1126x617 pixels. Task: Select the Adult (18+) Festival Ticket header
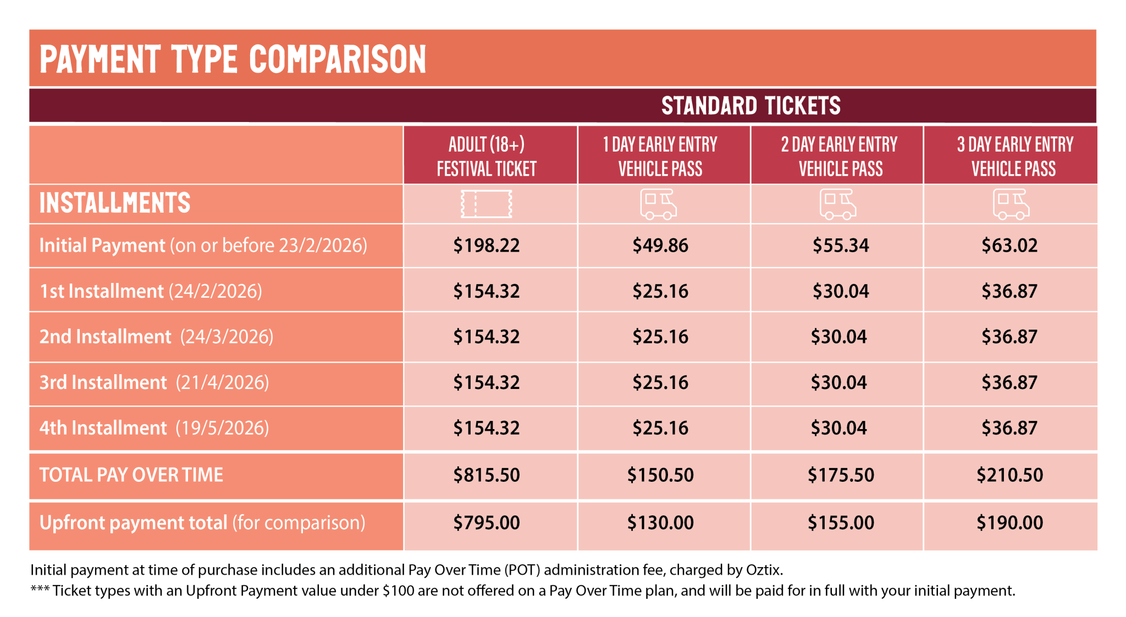[x=487, y=156]
